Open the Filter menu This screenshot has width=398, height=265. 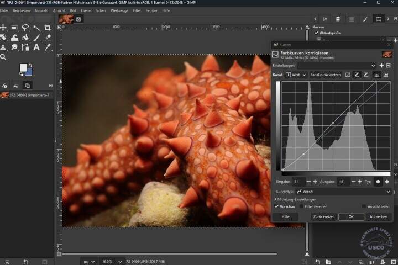coord(137,10)
